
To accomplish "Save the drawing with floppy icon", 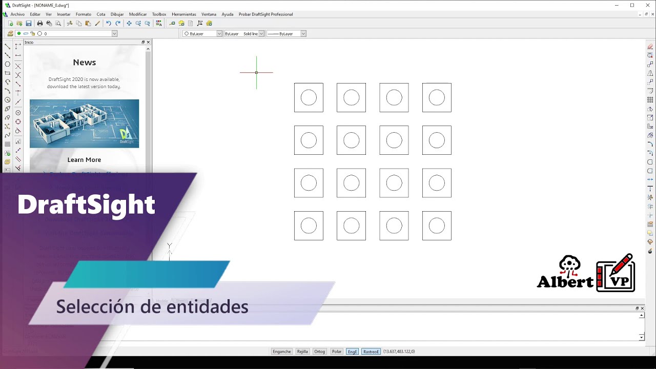I will 29,23.
